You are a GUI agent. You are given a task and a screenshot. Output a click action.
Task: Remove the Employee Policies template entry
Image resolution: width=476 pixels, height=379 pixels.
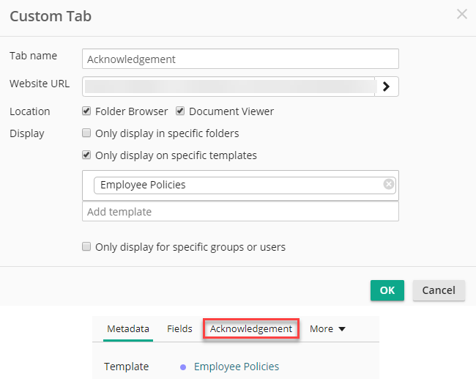click(389, 184)
